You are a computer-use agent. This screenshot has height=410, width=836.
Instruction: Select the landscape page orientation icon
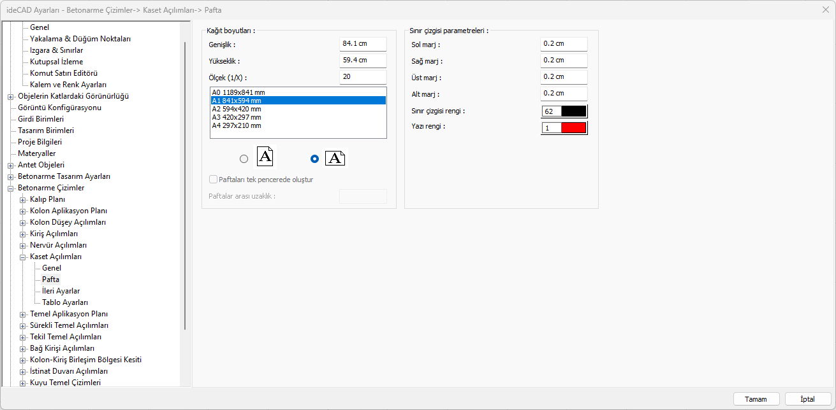[335, 159]
